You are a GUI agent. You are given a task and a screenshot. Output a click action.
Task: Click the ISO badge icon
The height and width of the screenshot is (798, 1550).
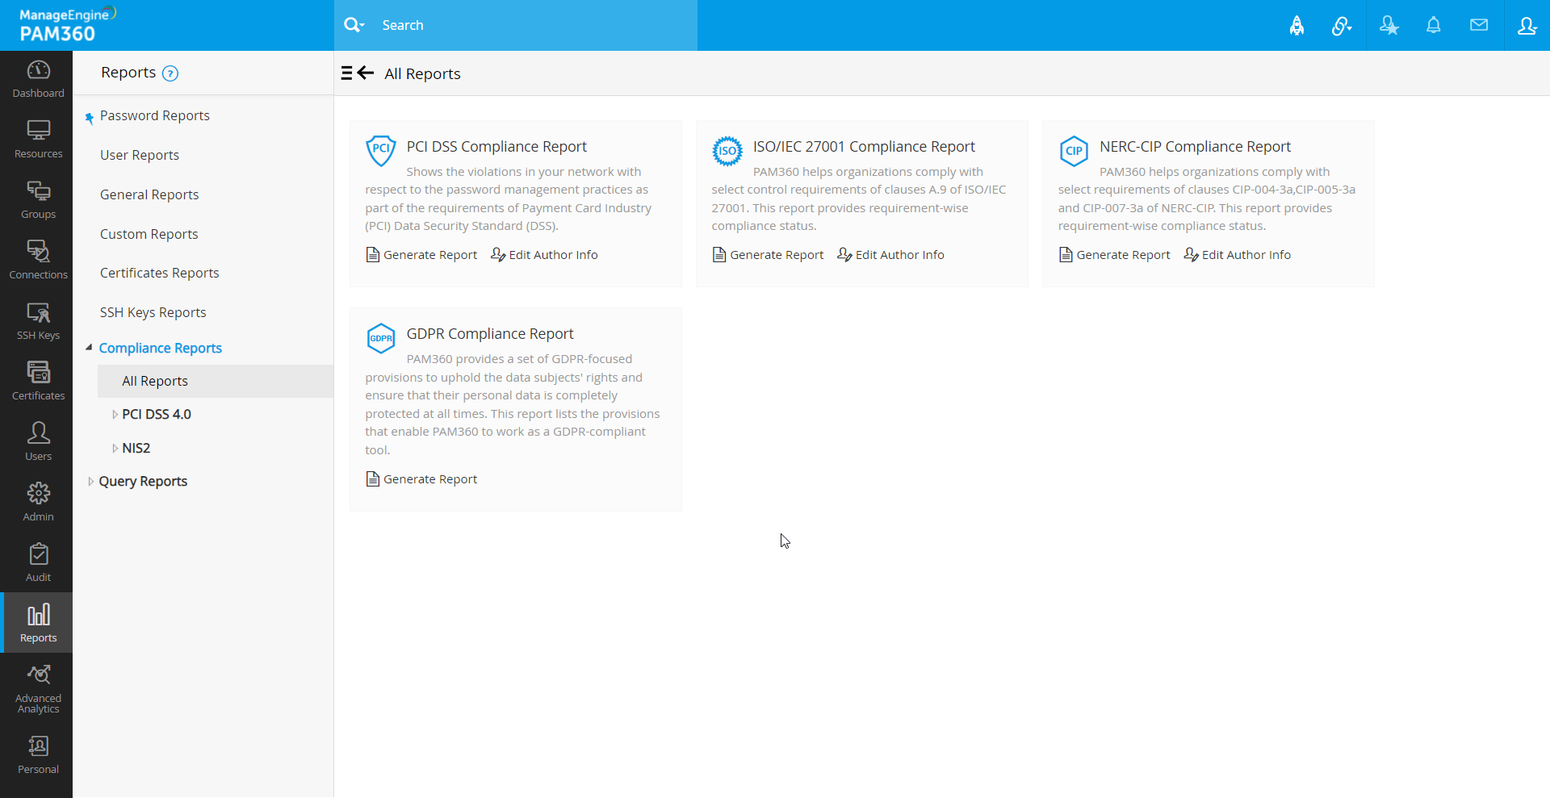727,151
